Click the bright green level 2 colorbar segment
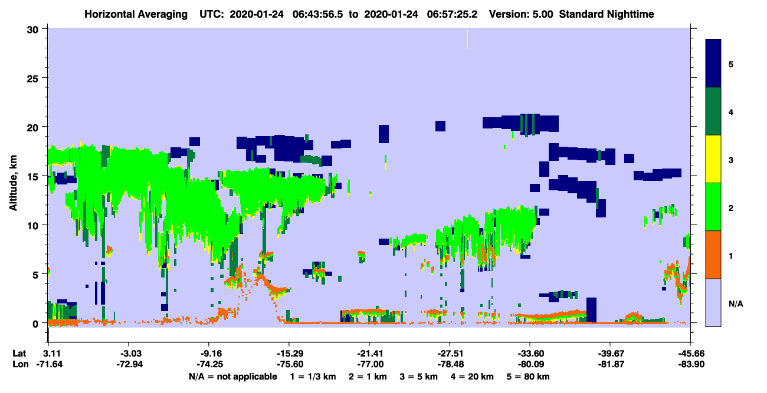 (x=713, y=206)
